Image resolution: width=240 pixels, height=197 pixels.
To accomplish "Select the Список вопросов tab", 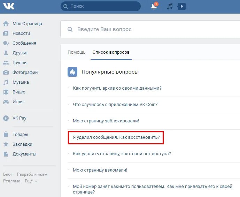I will tap(111, 52).
